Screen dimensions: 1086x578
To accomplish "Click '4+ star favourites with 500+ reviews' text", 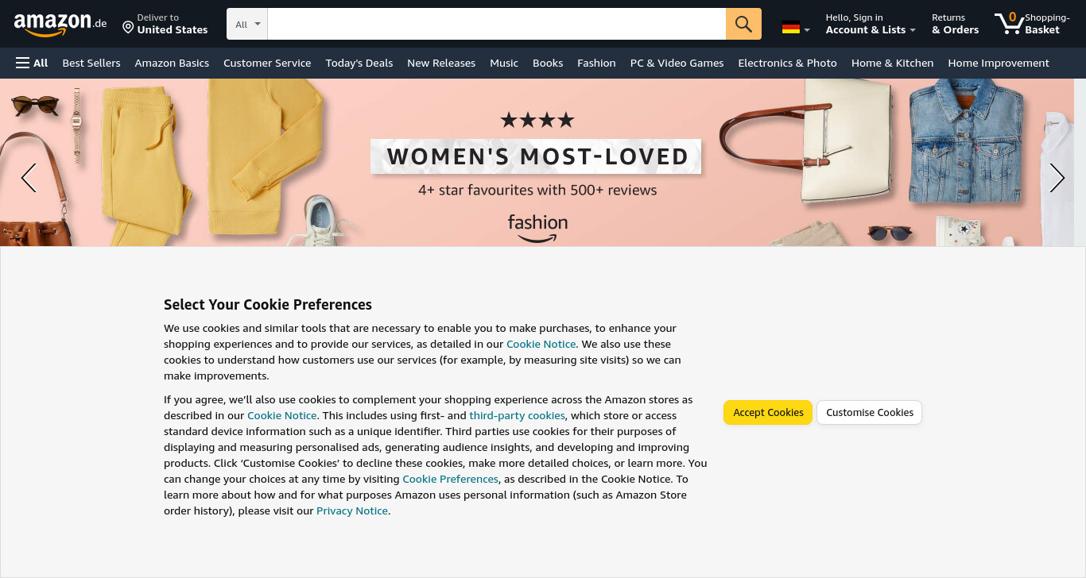I will coord(537,190).
